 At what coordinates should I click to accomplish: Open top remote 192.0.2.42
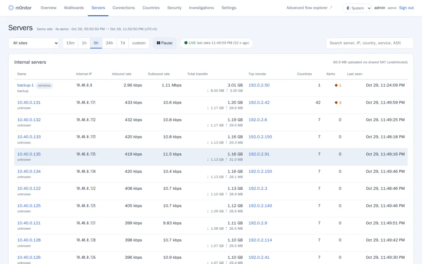click(x=259, y=103)
